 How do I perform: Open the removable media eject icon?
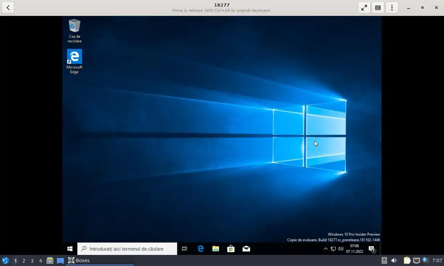pos(384,260)
